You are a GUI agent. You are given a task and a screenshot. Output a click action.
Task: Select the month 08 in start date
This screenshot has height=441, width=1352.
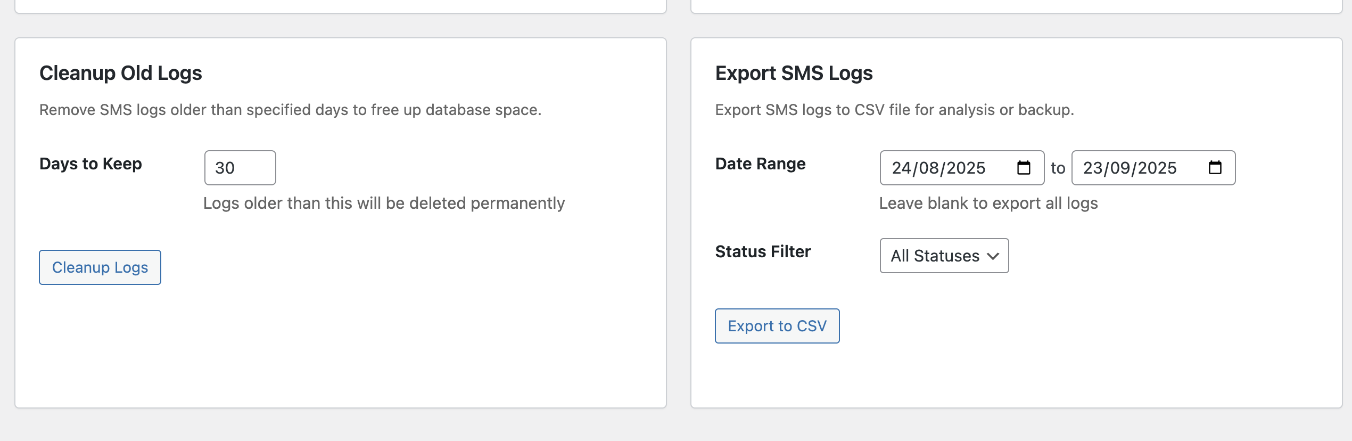pyautogui.click(x=929, y=168)
